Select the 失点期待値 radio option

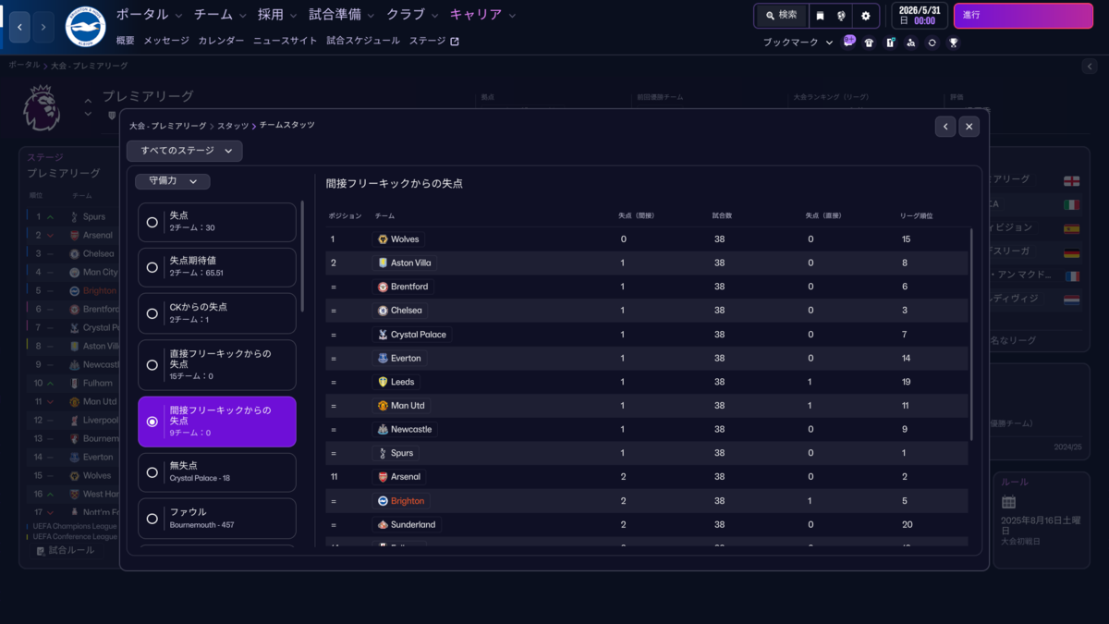tap(152, 267)
